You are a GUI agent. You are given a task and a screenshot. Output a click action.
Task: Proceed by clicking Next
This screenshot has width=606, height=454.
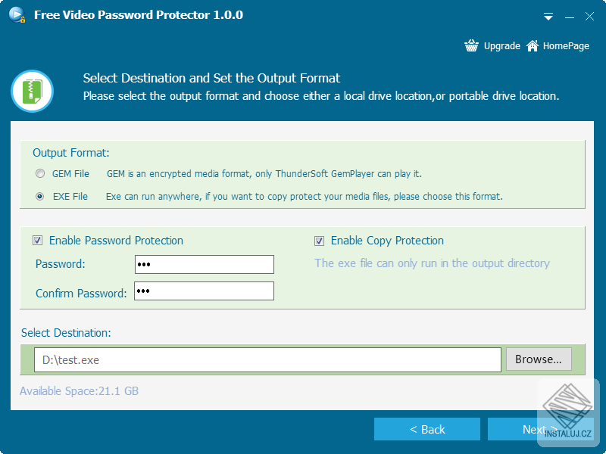point(540,429)
